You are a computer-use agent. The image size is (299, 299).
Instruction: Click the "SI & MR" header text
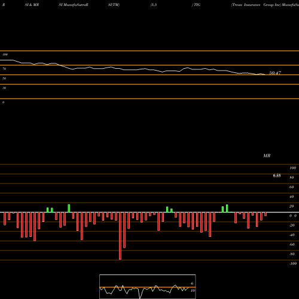click(x=32, y=5)
